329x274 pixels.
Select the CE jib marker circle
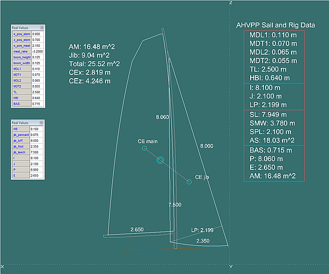189,182
